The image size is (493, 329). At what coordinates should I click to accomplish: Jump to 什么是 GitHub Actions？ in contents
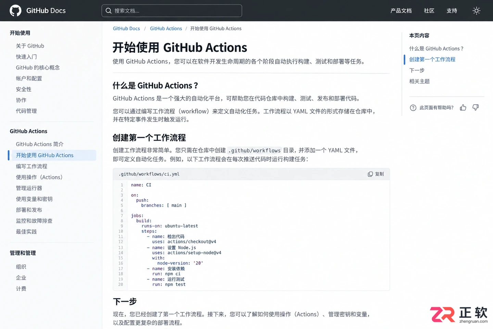[x=436, y=49]
